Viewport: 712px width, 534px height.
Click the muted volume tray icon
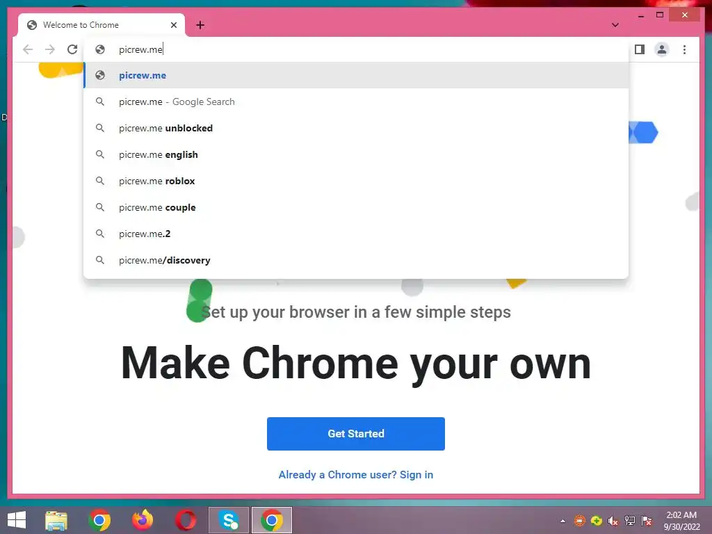pos(613,521)
